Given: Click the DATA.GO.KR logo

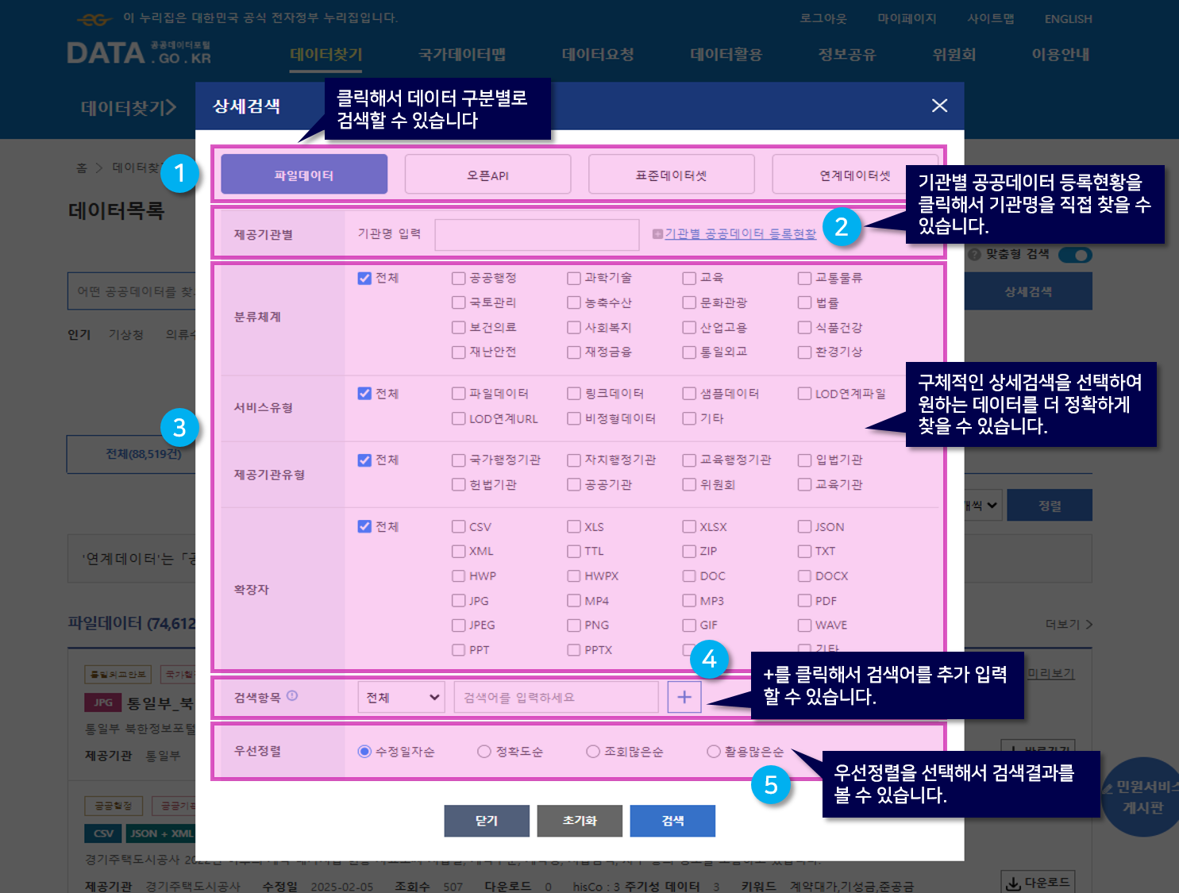Looking at the screenshot, I should tap(139, 52).
